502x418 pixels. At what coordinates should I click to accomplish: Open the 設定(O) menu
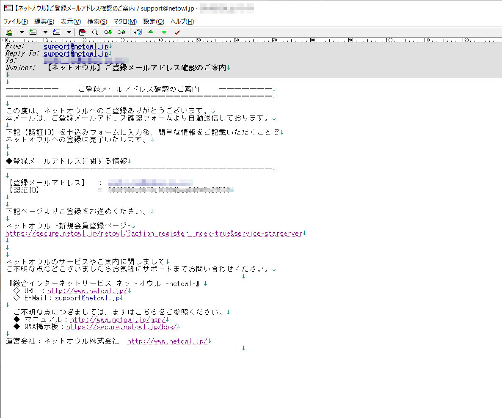pyautogui.click(x=154, y=22)
